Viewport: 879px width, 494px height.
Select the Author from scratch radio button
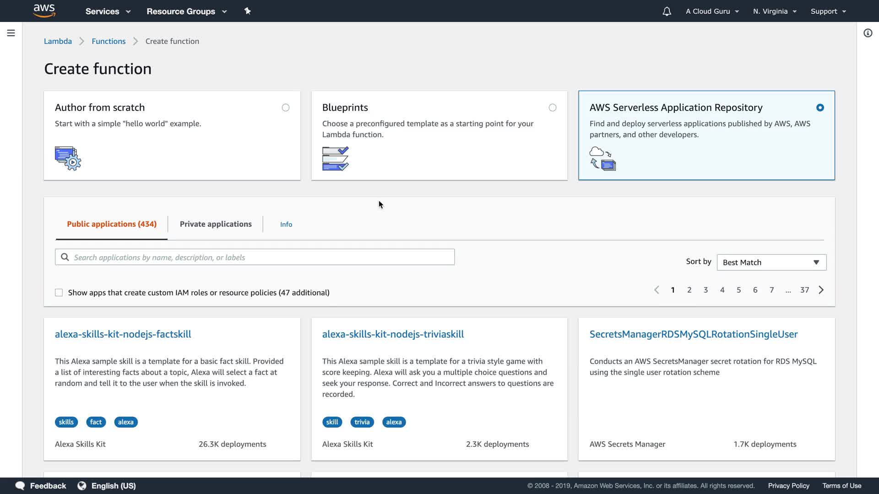[286, 107]
